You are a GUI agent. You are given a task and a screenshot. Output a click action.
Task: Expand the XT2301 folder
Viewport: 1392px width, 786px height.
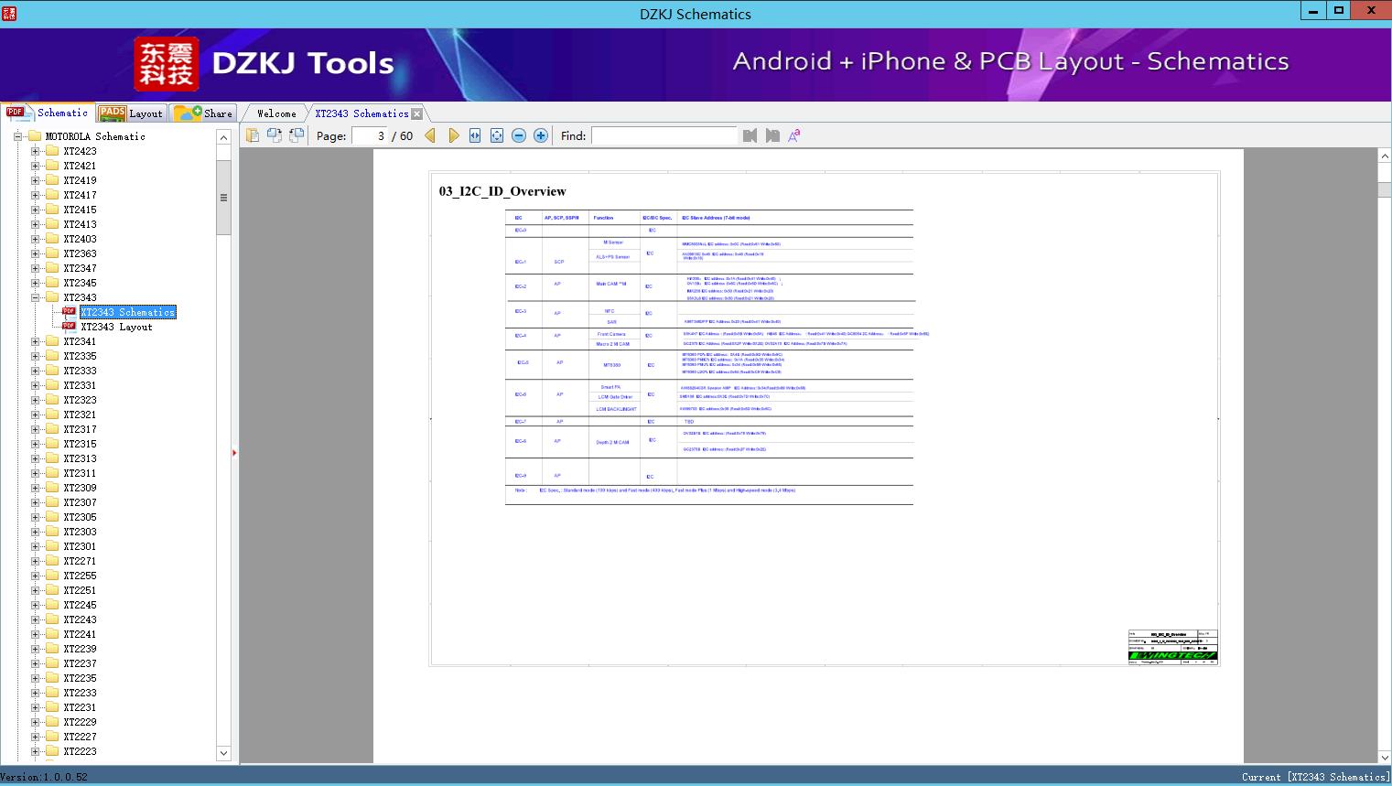click(35, 546)
